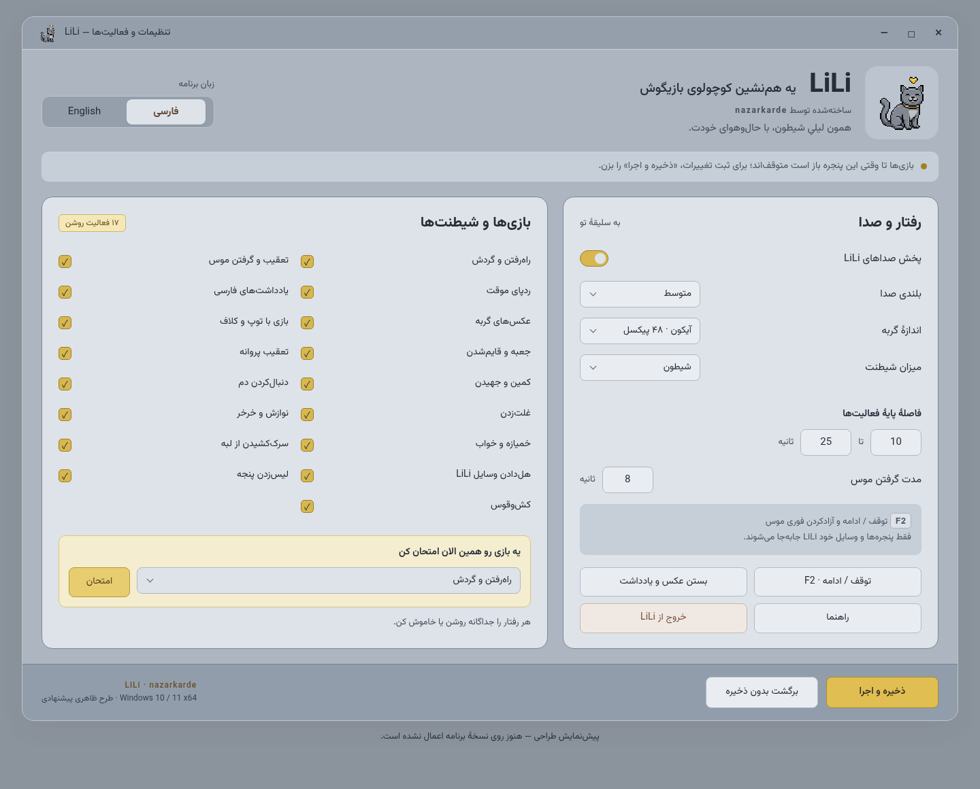The width and height of the screenshot is (980, 789).
Task: Minimize the LiLi settings window
Action: [884, 33]
